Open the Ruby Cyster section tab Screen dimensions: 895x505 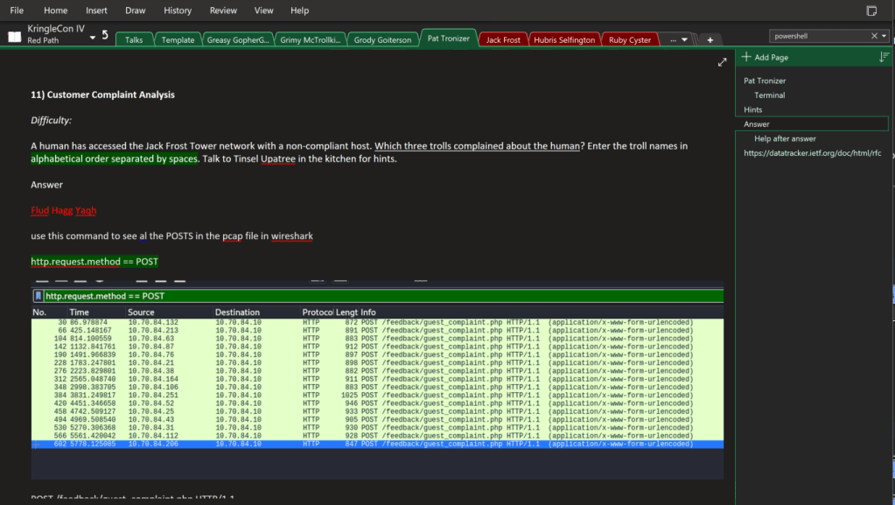tap(630, 39)
